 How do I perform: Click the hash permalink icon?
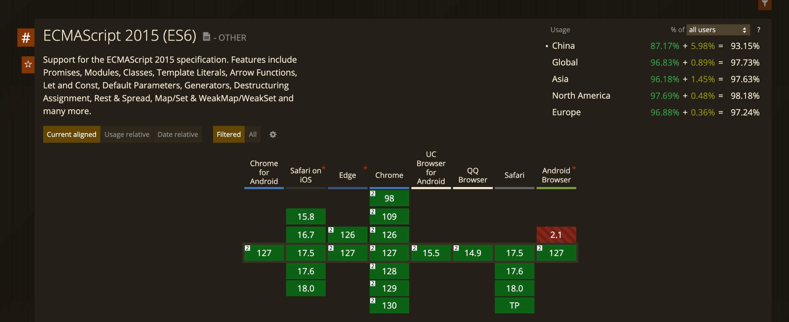tap(26, 38)
